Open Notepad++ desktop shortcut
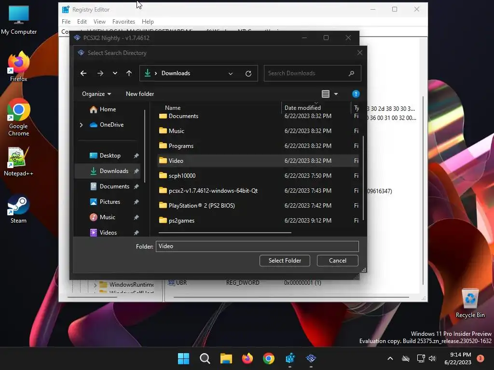Screen dimensions: 494x370 click(19, 161)
